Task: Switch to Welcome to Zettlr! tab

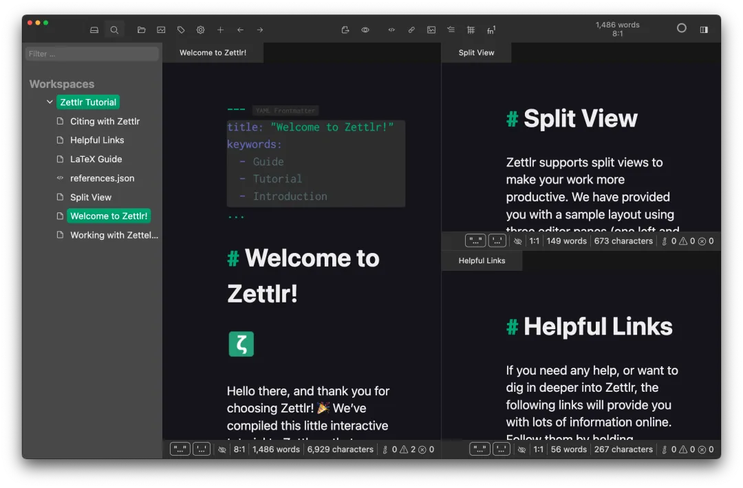Action: (213, 52)
